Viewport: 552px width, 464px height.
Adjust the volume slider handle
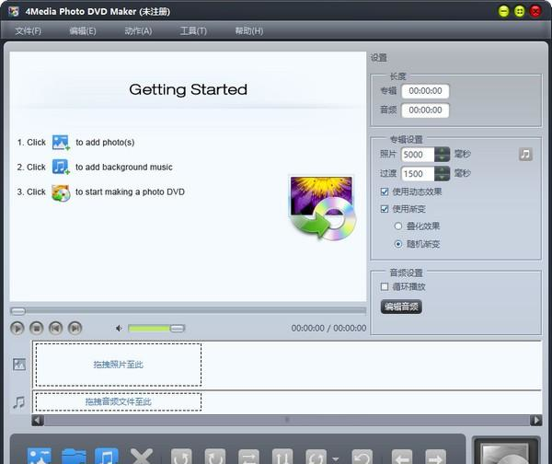pos(177,329)
